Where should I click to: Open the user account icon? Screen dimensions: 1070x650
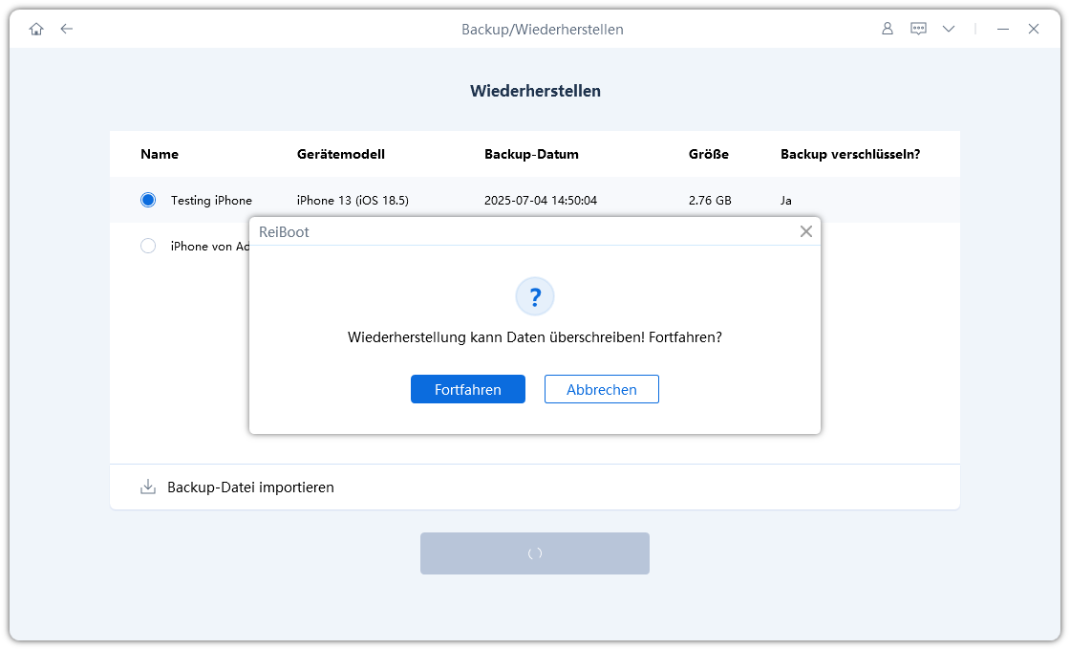coord(887,29)
